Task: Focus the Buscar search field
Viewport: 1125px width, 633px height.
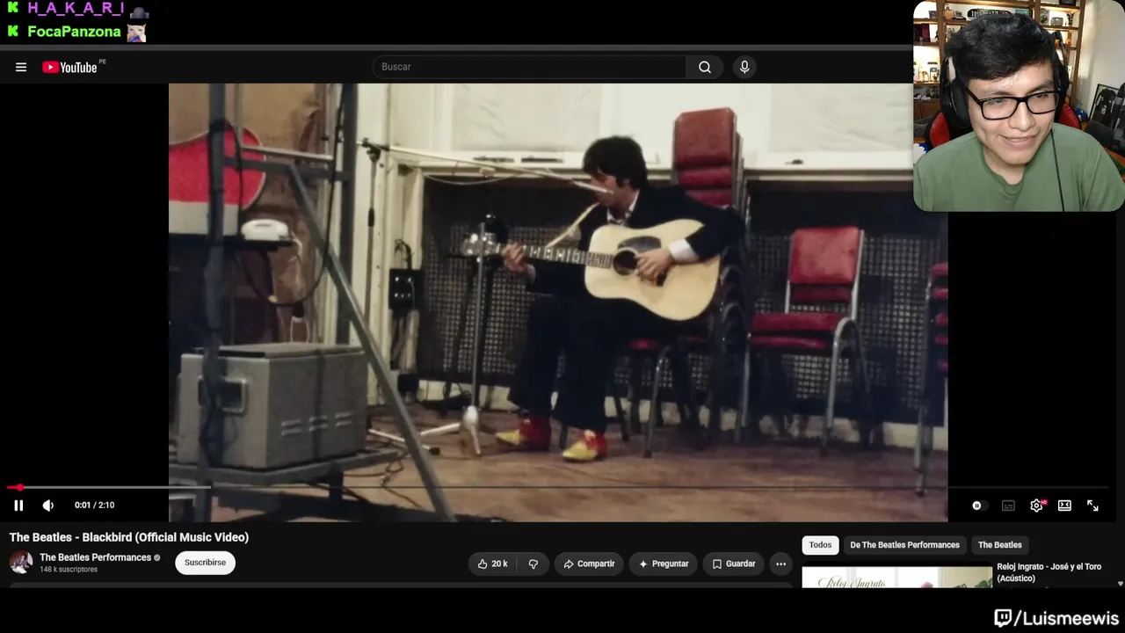Action: (x=529, y=67)
